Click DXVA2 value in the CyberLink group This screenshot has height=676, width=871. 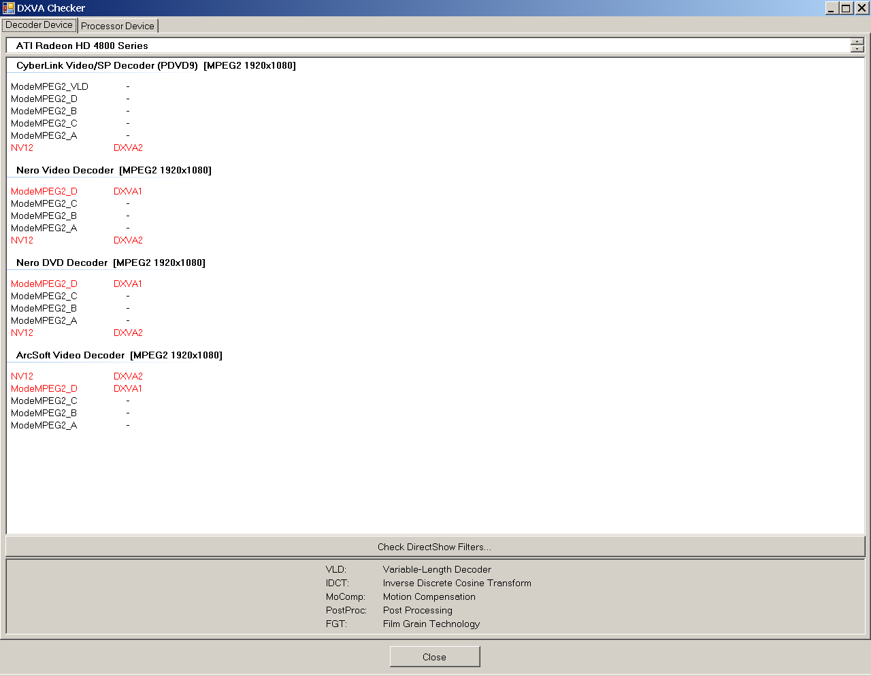tap(129, 148)
